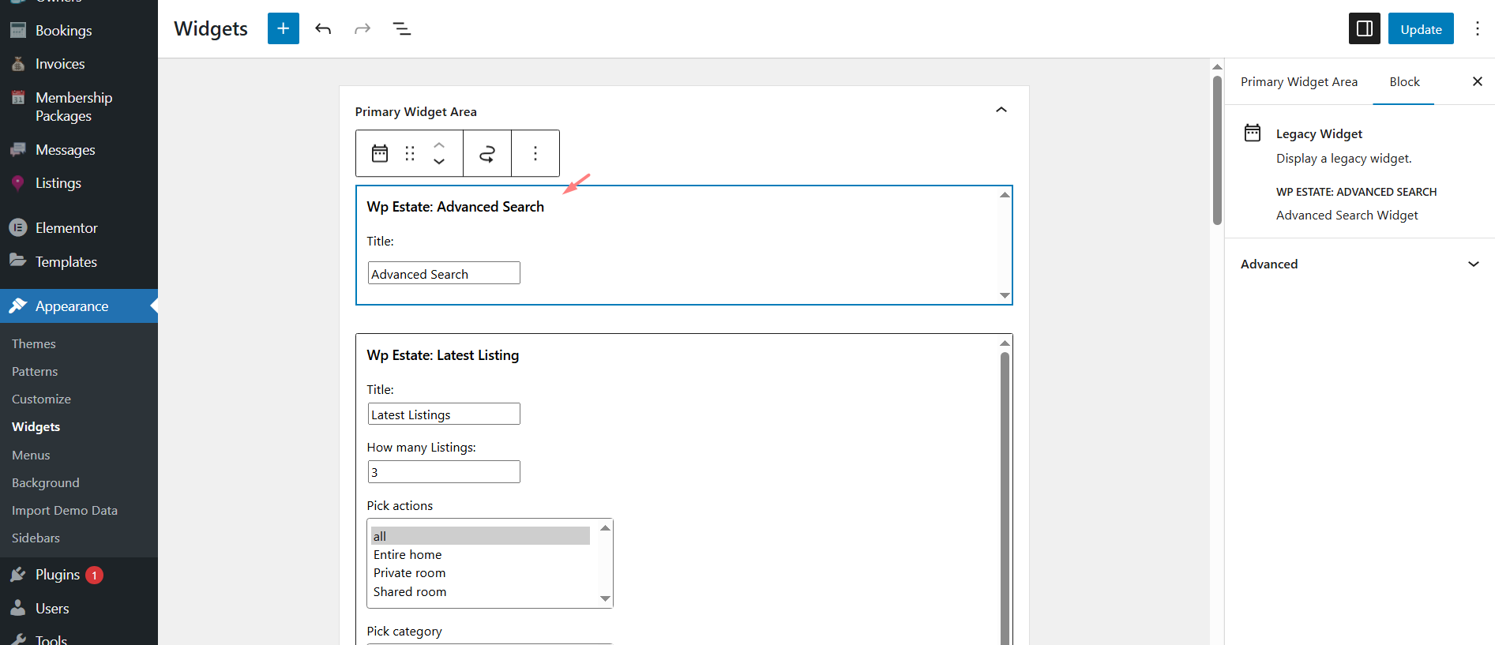The height and width of the screenshot is (645, 1495).
Task: Open the Customize link in sidebar
Action: (41, 399)
